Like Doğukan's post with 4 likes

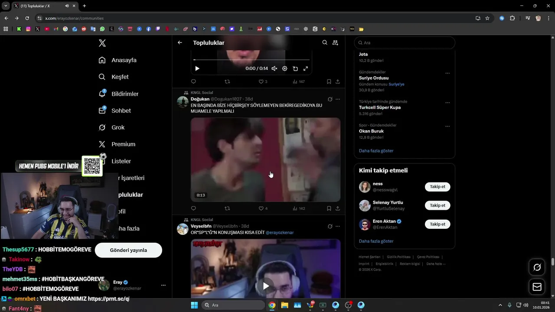click(x=263, y=208)
